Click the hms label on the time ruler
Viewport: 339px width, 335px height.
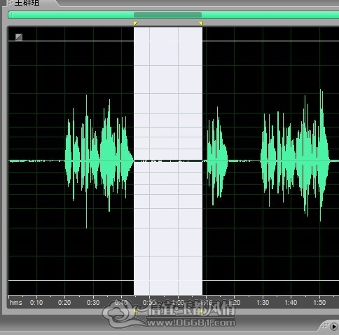coord(16,303)
